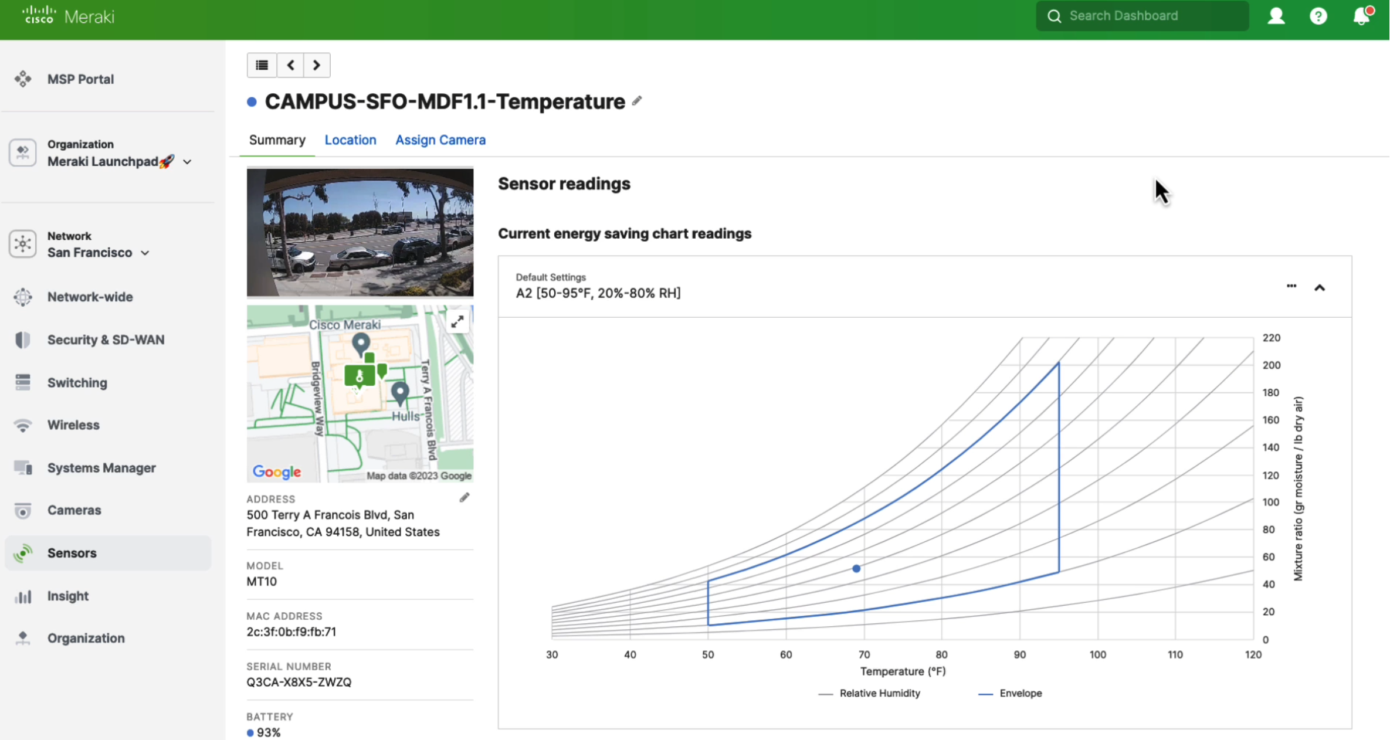This screenshot has height=740, width=1390.
Task: Select the Insight sidebar icon
Action: 24,596
